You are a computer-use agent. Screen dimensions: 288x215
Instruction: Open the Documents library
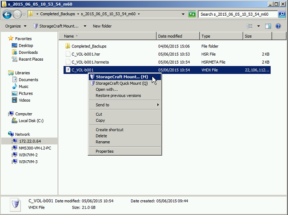pyautogui.click(x=25, y=80)
